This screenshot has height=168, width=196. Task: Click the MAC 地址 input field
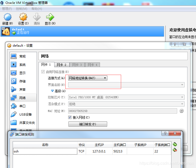click(122, 111)
